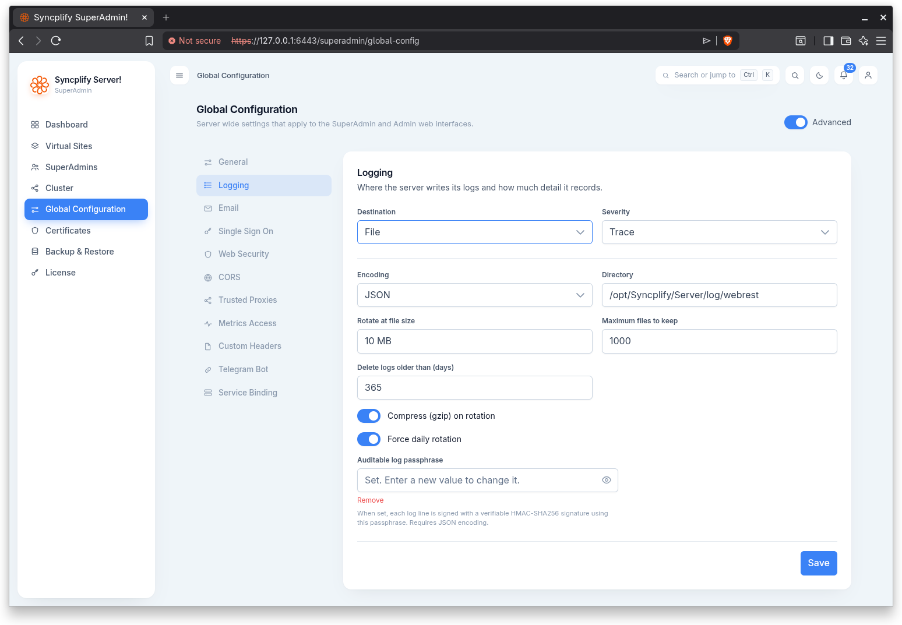Select the Logging settings tab
Image resolution: width=902 pixels, height=625 pixels.
pos(264,185)
